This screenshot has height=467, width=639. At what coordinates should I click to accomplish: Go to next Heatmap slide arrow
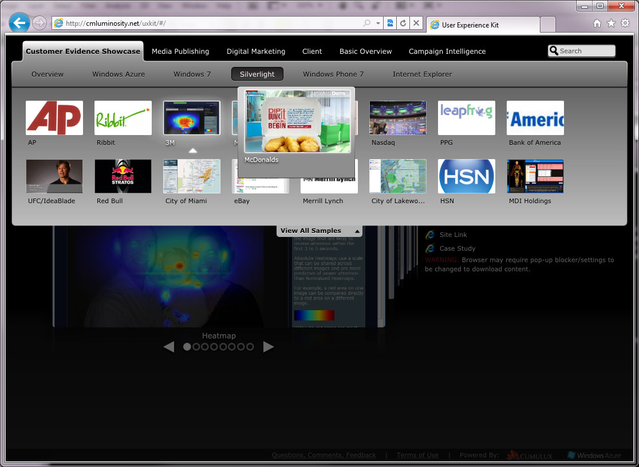[x=269, y=347]
